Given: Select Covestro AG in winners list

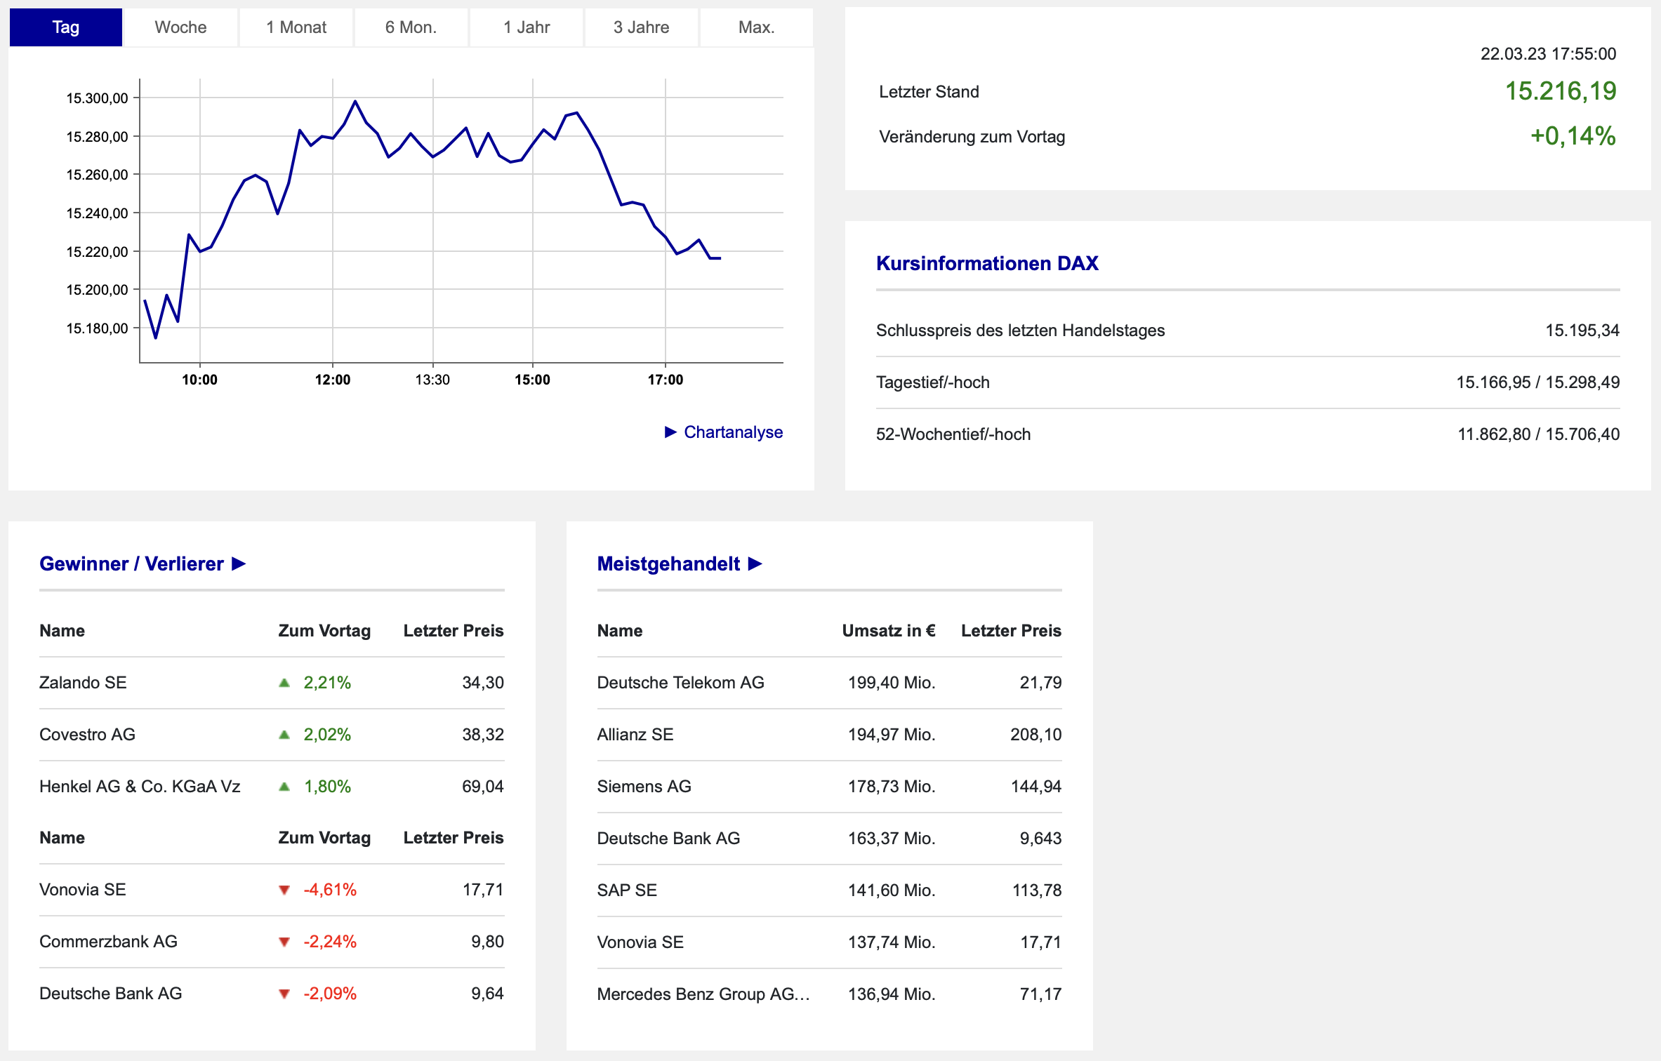Looking at the screenshot, I should (87, 735).
